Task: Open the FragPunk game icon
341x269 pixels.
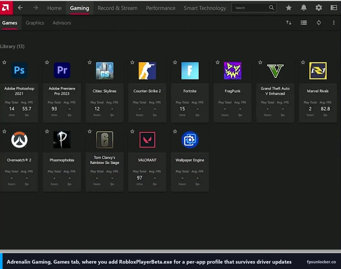Action: tap(232, 71)
